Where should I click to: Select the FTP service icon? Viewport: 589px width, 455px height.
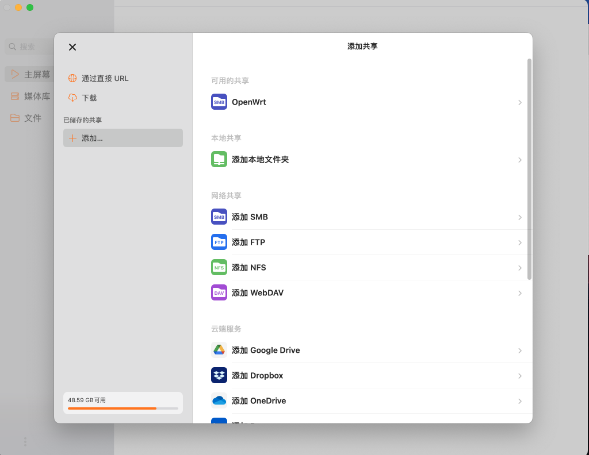click(219, 242)
